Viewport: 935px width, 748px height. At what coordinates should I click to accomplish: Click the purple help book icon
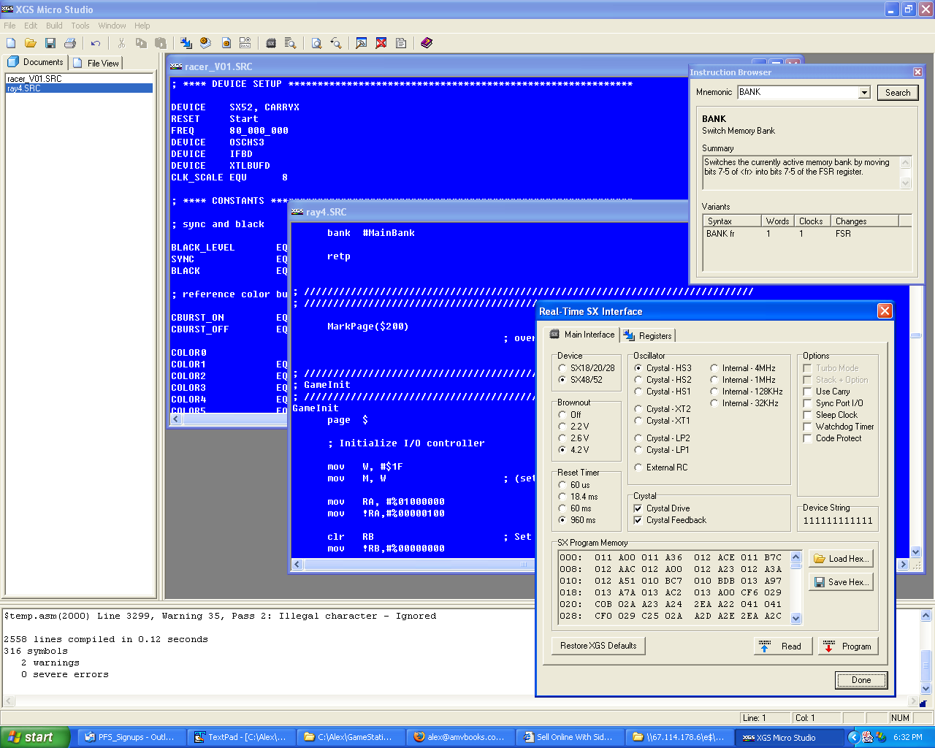(x=427, y=44)
